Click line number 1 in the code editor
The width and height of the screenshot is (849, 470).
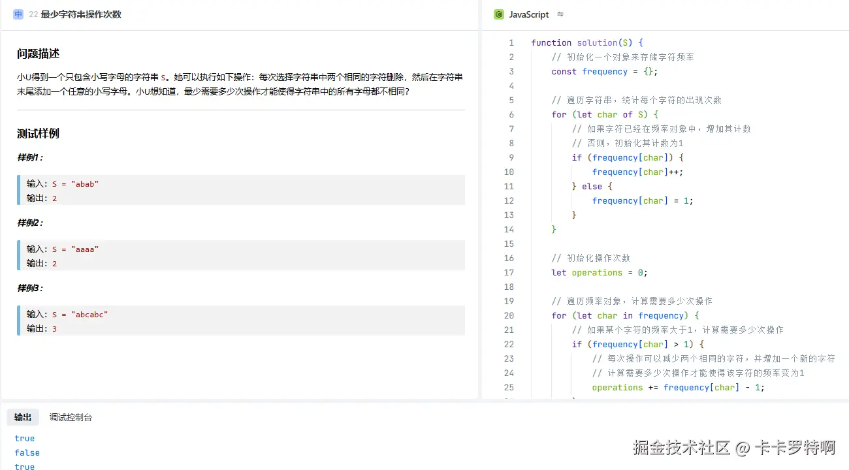511,42
